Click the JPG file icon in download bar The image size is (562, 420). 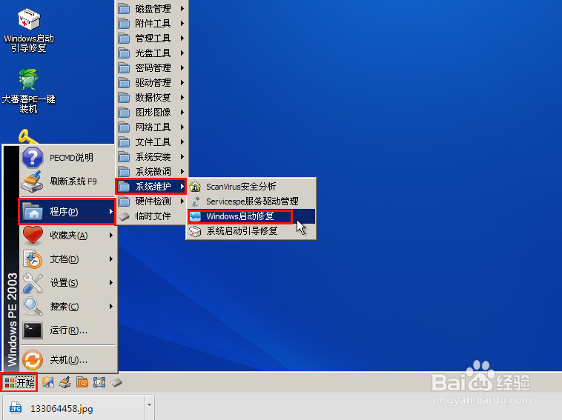pos(16,408)
